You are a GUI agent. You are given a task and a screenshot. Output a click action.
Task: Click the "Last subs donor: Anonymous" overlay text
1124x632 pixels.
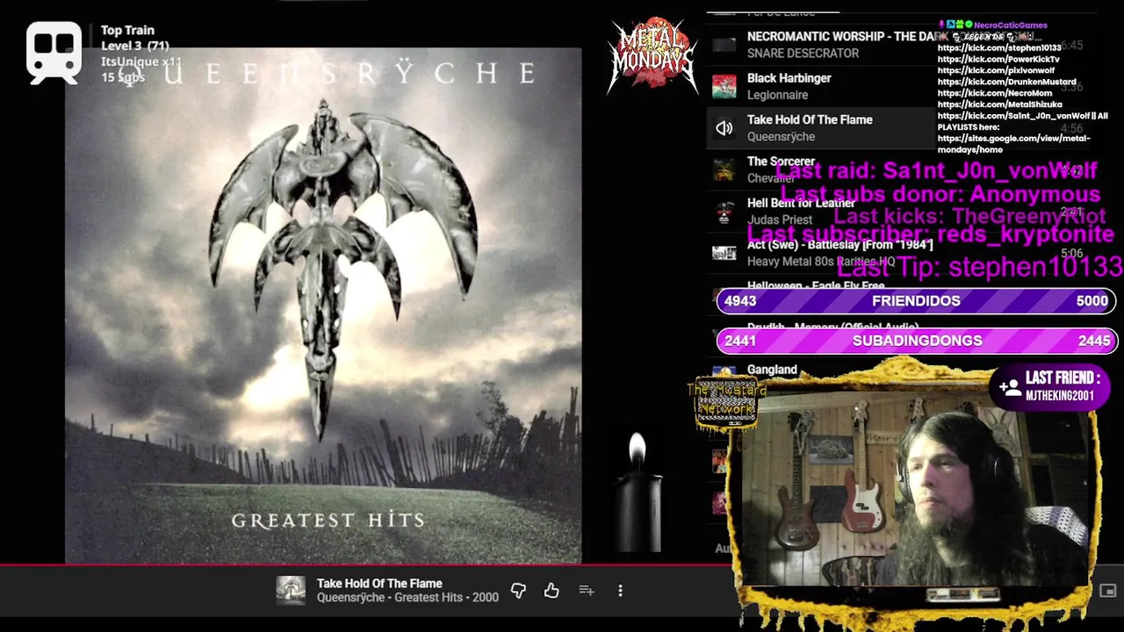pyautogui.click(x=940, y=194)
